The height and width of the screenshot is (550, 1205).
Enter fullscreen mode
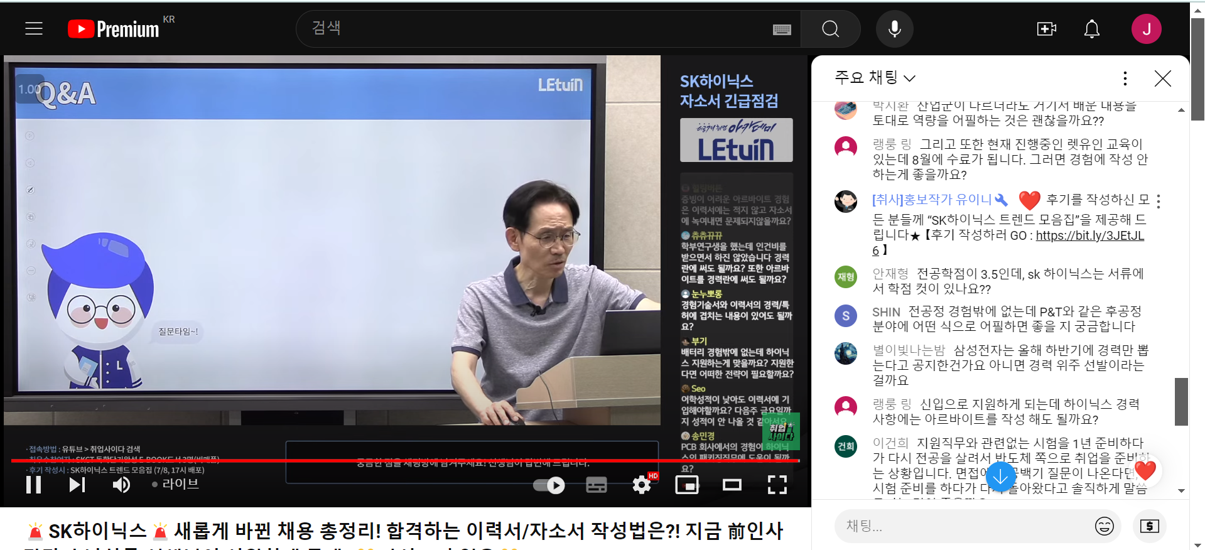pyautogui.click(x=777, y=485)
